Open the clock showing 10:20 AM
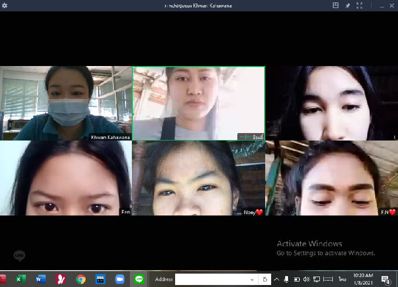The width and height of the screenshot is (398, 287). [363, 279]
